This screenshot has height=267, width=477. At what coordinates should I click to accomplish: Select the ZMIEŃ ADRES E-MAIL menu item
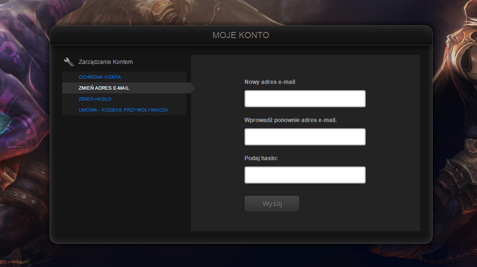(x=104, y=88)
